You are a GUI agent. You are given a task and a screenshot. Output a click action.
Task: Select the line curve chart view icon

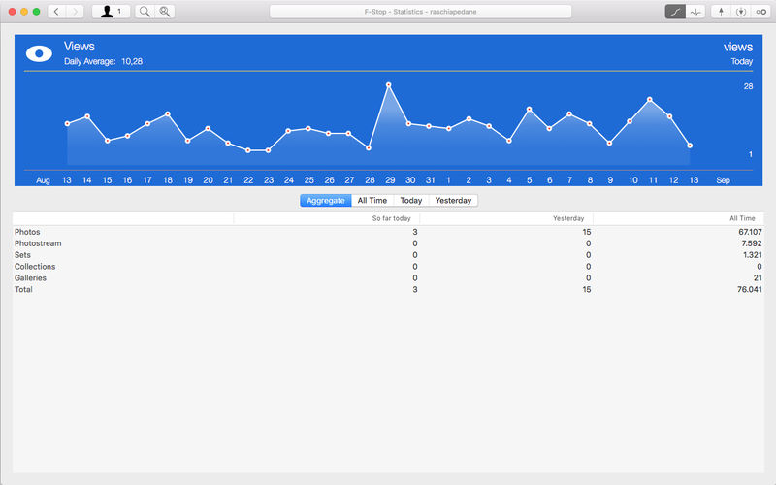point(675,12)
